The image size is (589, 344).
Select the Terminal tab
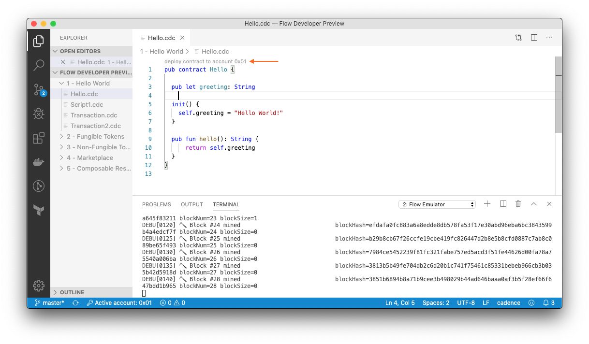(226, 204)
